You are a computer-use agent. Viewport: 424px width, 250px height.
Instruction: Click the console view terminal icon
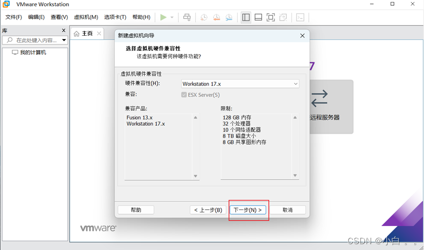coord(300,17)
